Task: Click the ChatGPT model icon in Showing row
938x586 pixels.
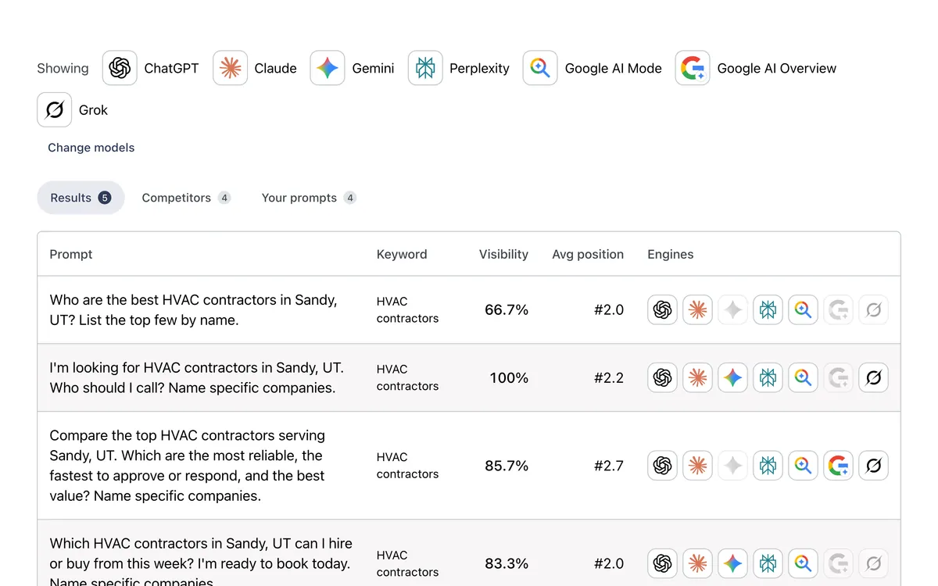Action: point(120,68)
